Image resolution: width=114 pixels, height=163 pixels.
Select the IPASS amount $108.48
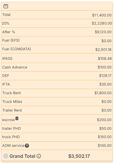tap(105, 59)
